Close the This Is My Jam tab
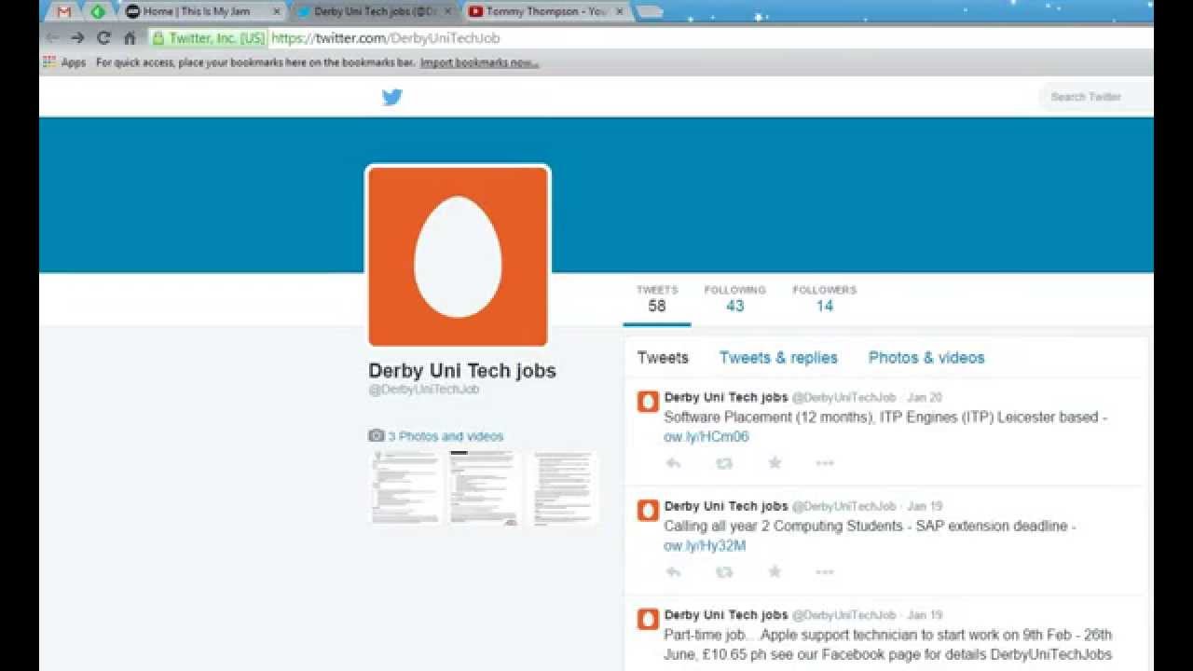Image resolution: width=1193 pixels, height=671 pixels. coord(276,12)
